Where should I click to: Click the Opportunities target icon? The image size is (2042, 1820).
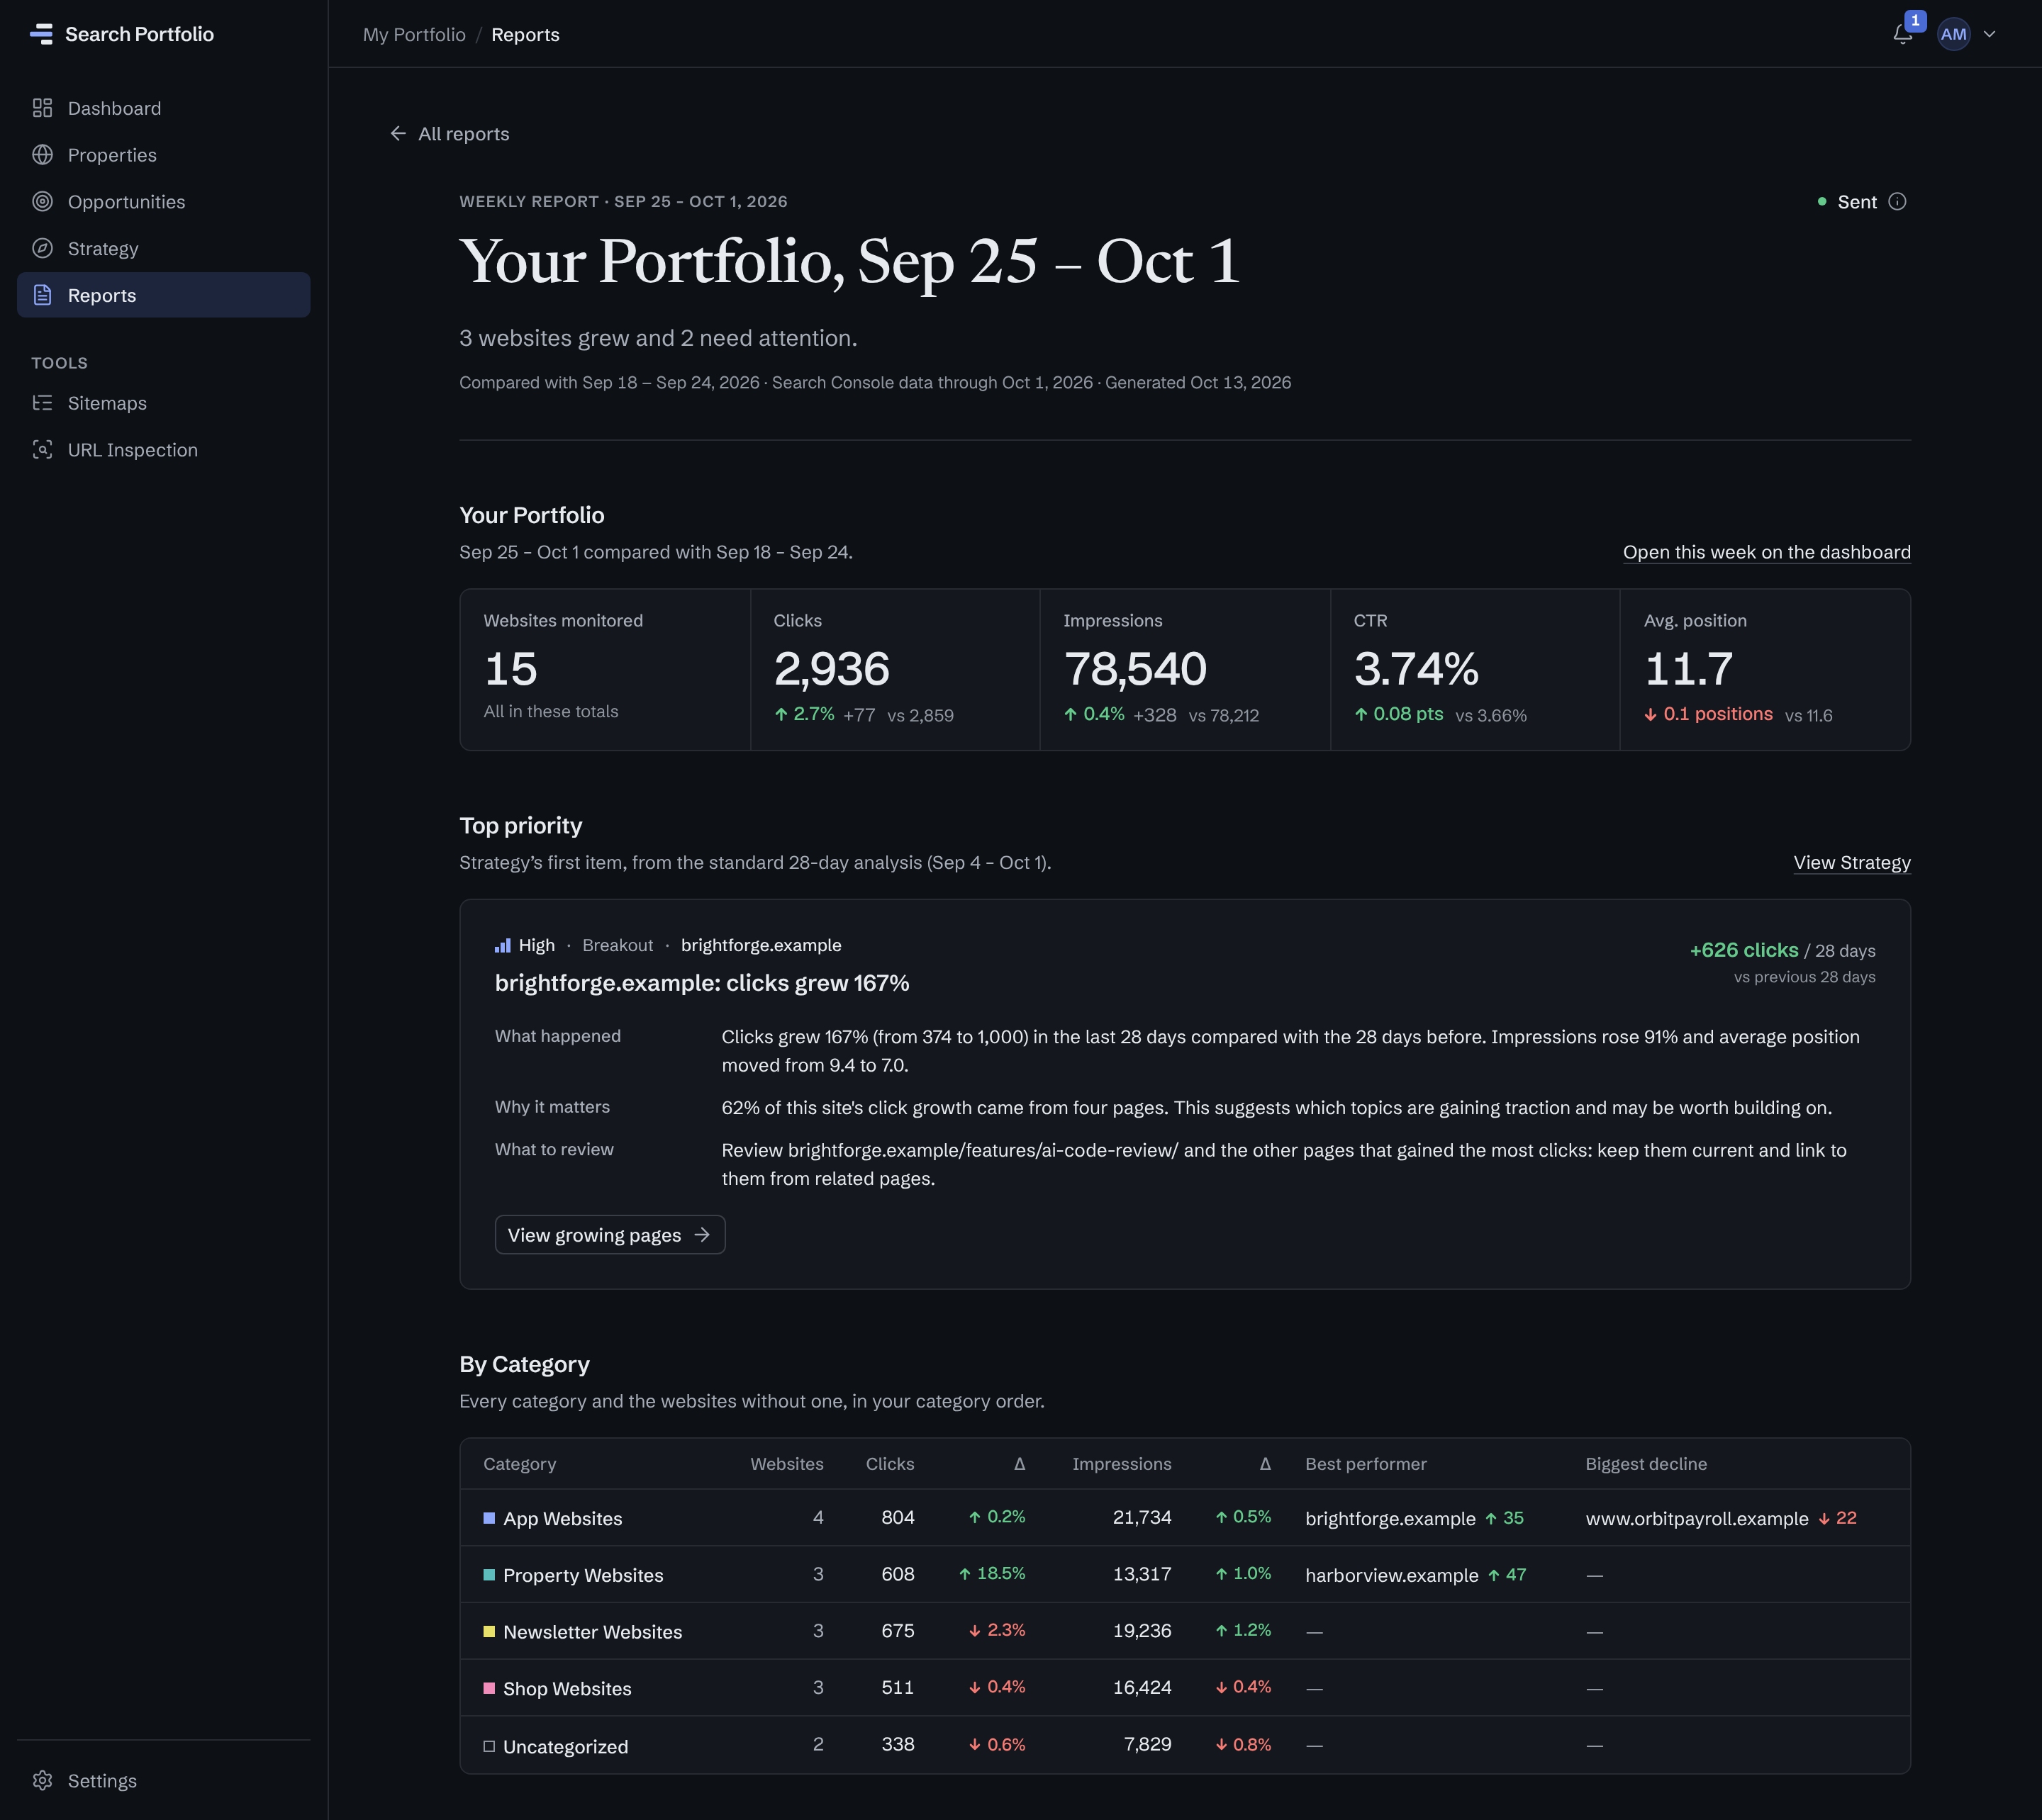[42, 202]
